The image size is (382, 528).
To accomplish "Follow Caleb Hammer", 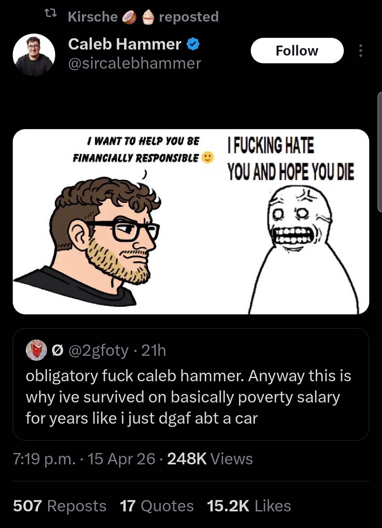I will pos(297,51).
